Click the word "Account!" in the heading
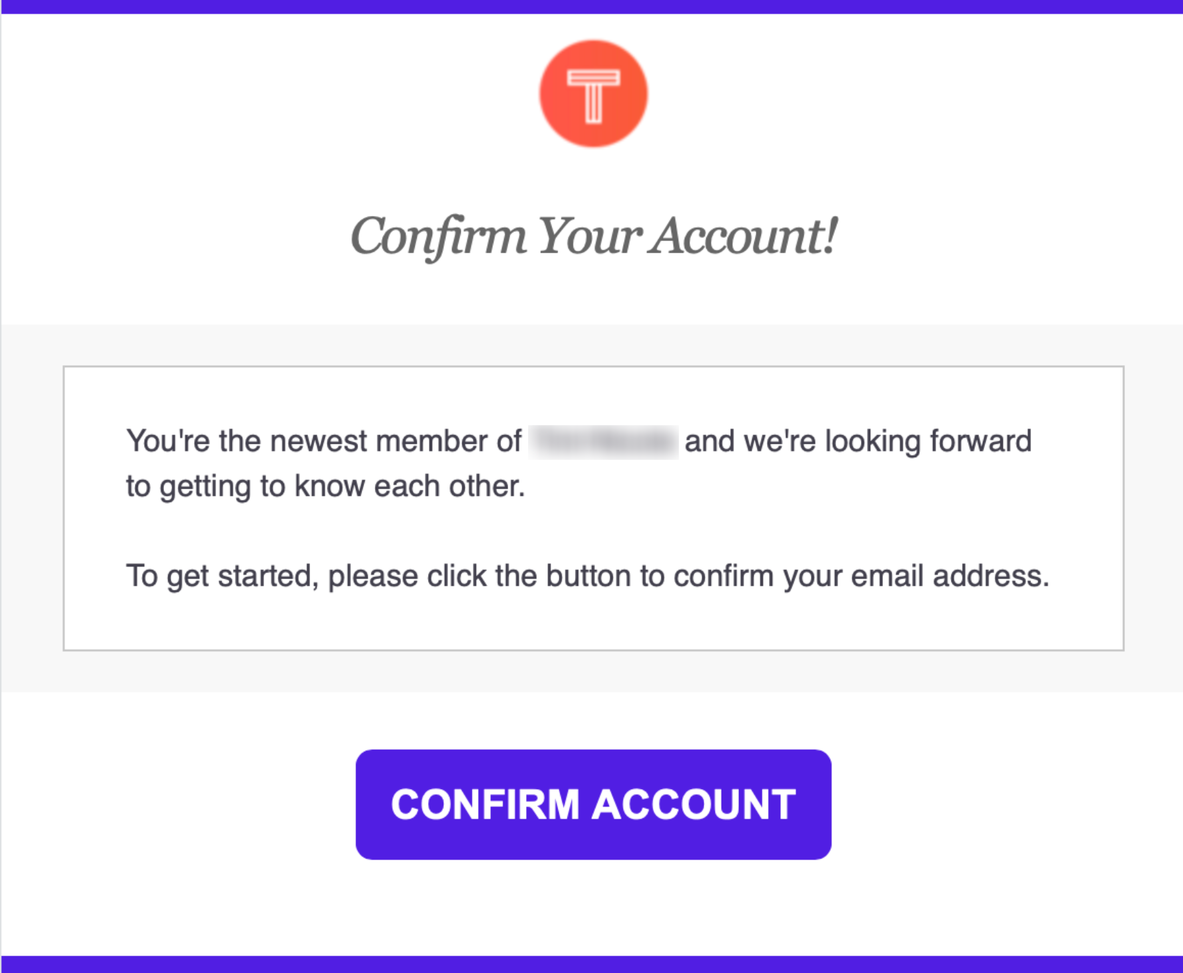Screen dimensions: 1183x973 coord(745,235)
